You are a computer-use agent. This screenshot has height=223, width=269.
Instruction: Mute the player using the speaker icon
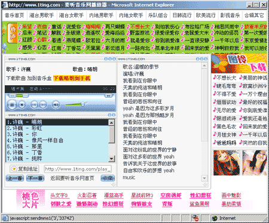[56, 104]
